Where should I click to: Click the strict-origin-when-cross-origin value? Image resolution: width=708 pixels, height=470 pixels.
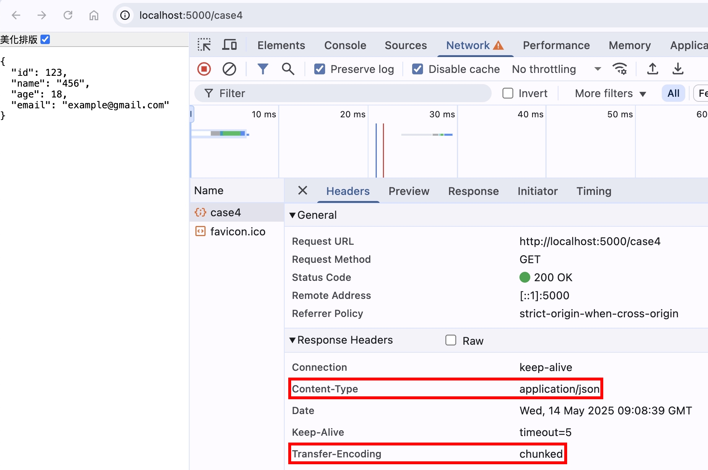[x=599, y=313]
